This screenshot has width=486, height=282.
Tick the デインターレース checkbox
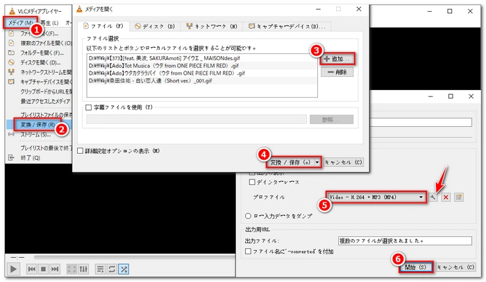coord(253,183)
